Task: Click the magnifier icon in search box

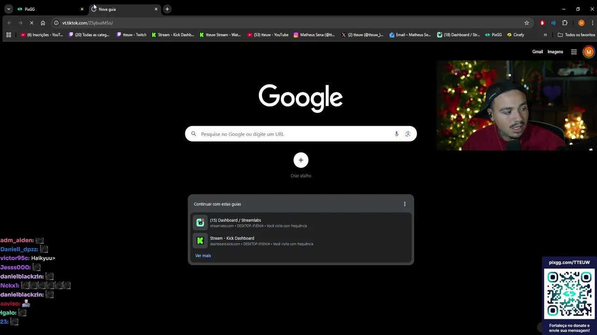Action: 194,134
